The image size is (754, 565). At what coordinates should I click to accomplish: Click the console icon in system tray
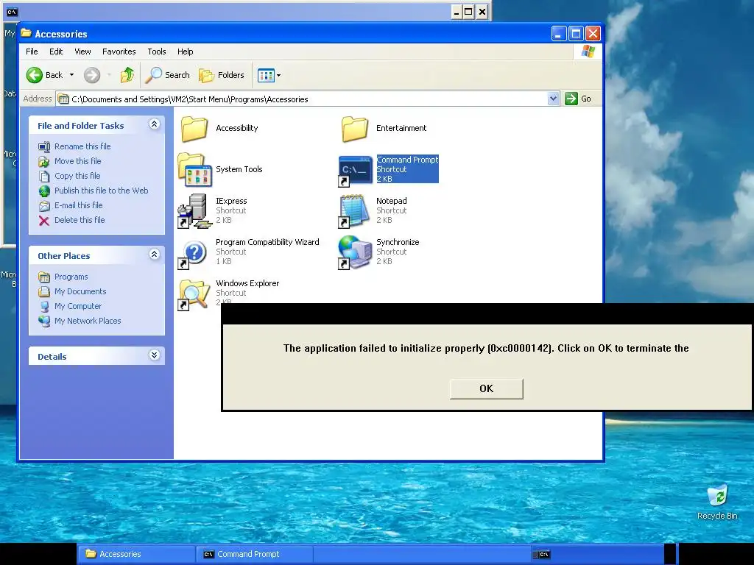(x=544, y=555)
